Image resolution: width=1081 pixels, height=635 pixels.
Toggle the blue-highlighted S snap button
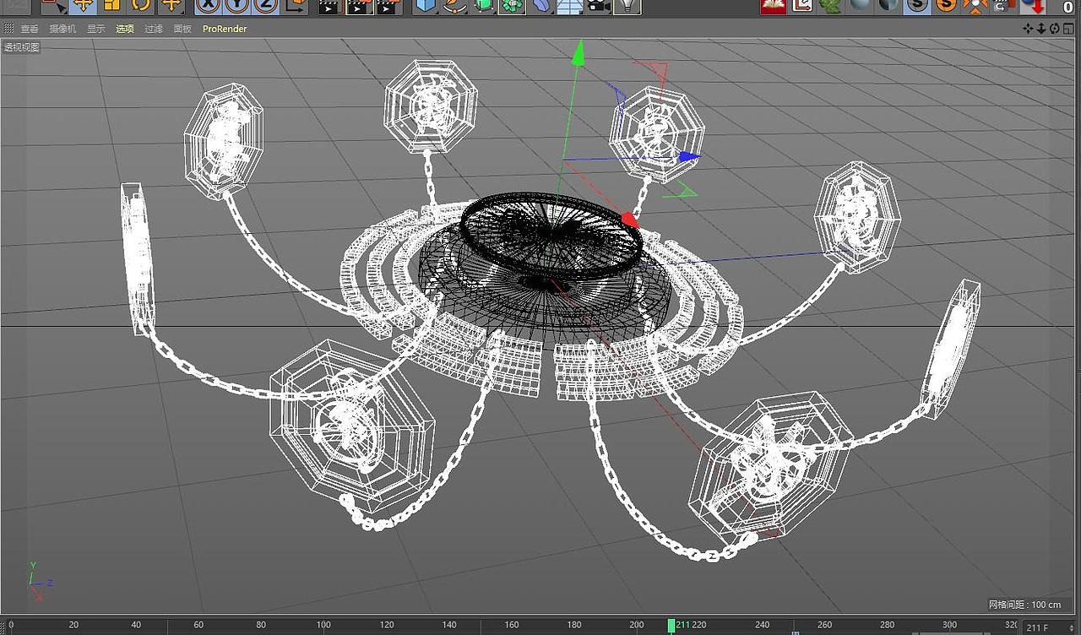[x=917, y=7]
